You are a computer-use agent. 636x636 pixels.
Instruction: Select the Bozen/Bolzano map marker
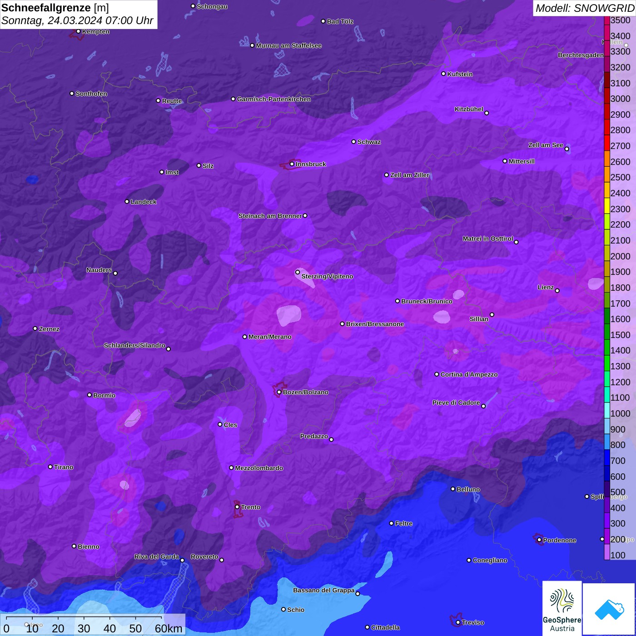point(279,392)
